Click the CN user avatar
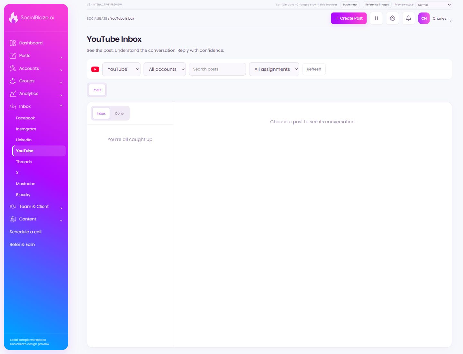463x354 pixels. pos(424,18)
